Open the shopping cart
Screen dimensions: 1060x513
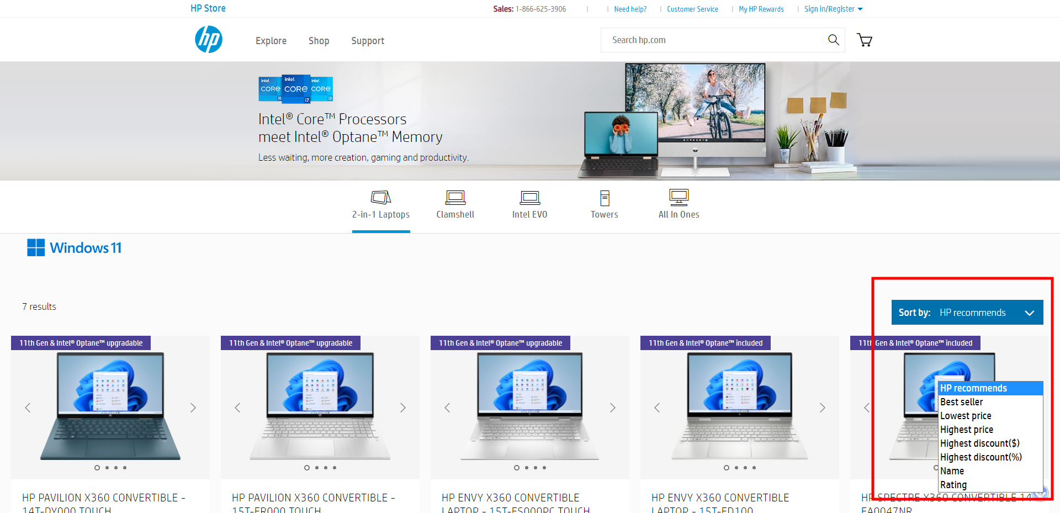(x=865, y=40)
